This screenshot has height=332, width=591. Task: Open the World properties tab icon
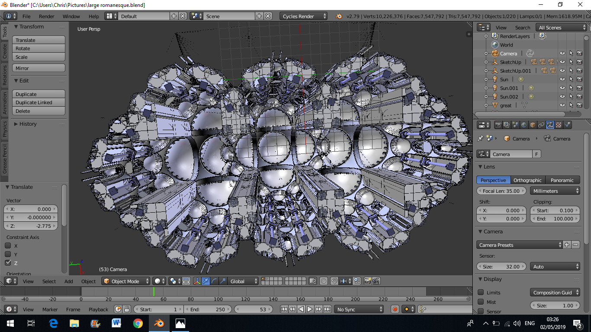coord(524,125)
